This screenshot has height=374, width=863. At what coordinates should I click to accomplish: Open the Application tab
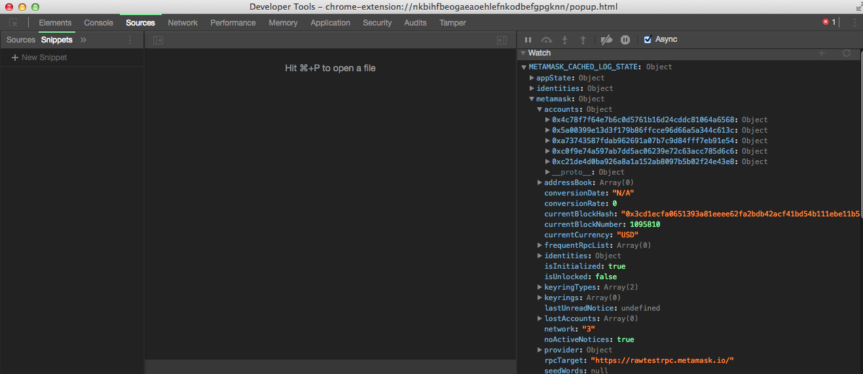tap(331, 22)
